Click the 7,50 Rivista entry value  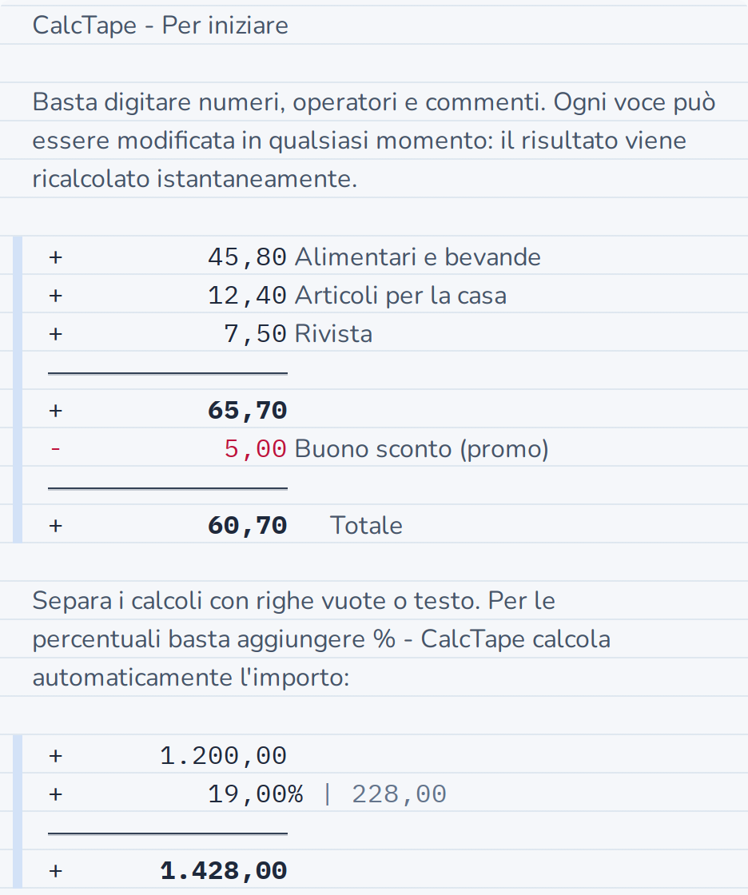click(255, 333)
